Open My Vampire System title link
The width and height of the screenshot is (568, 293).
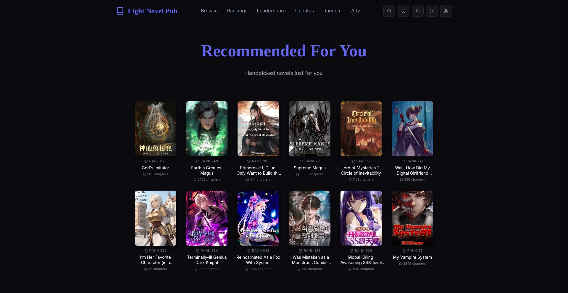point(412,257)
